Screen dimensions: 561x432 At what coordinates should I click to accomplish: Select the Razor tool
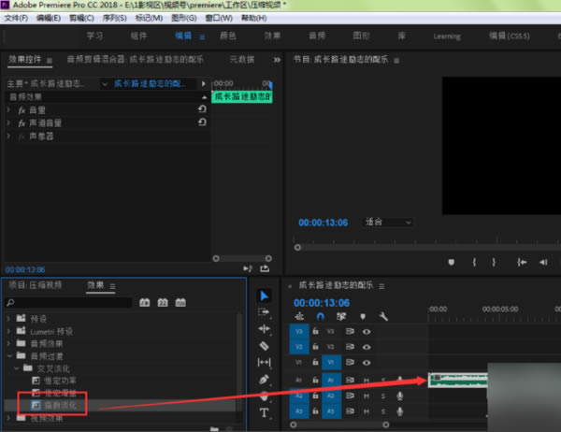pyautogui.click(x=264, y=345)
